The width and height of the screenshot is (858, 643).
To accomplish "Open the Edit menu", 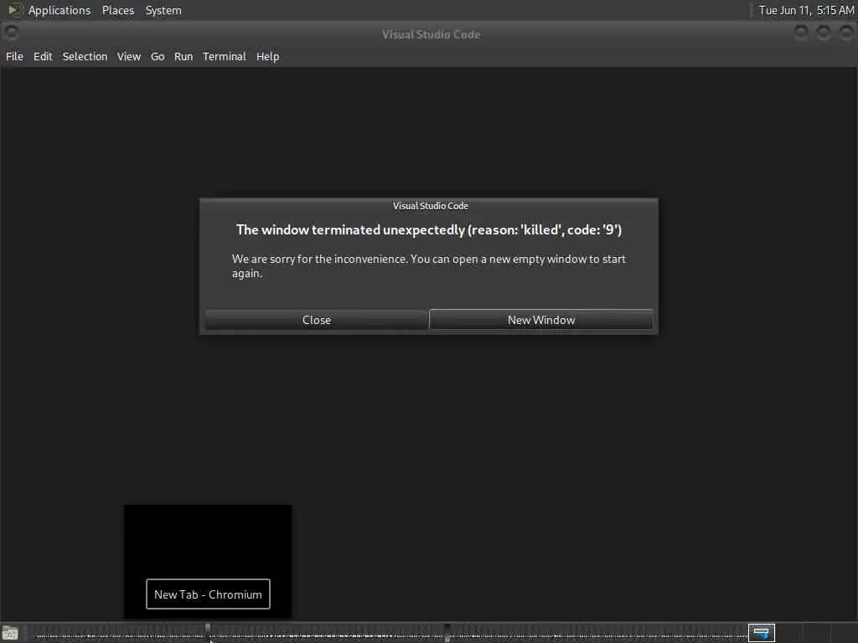I will point(43,56).
